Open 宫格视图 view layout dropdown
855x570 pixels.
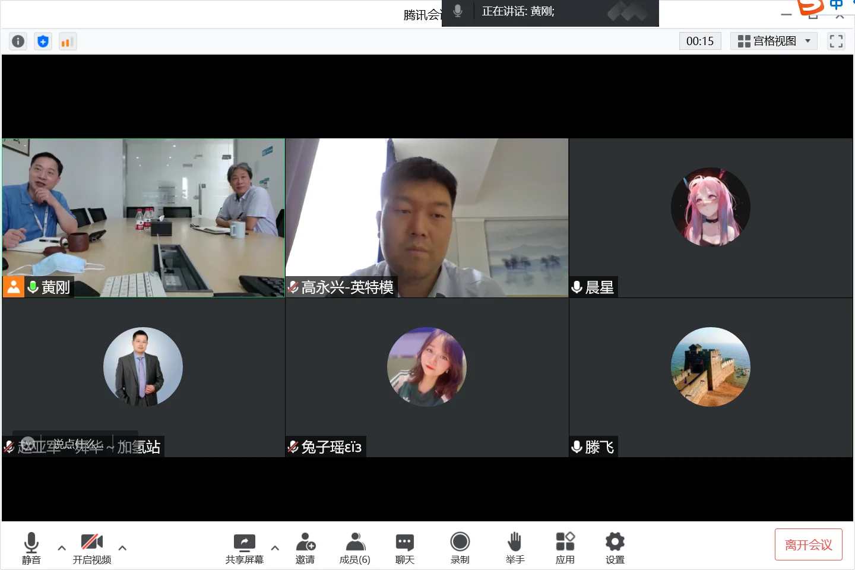(x=774, y=41)
